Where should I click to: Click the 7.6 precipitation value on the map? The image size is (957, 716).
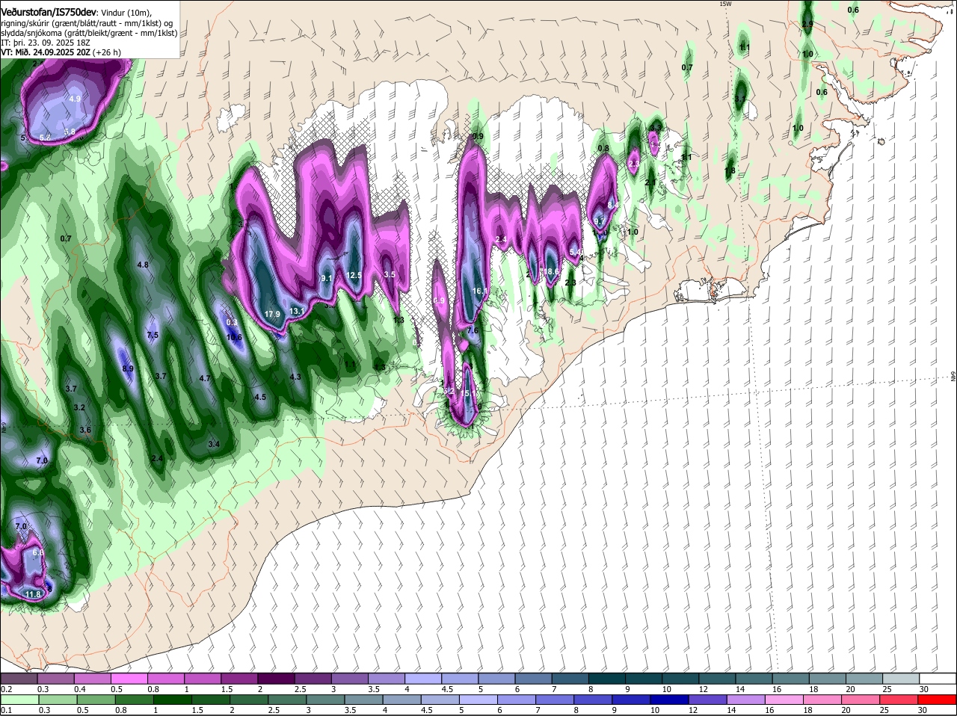pos(473,330)
